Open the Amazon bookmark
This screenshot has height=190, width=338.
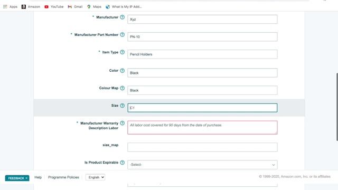point(31,7)
